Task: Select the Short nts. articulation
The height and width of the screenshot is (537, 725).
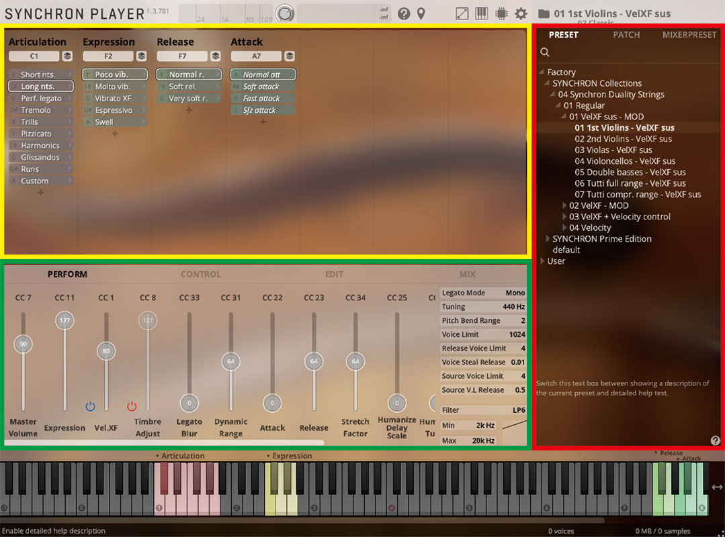Action: click(x=41, y=75)
